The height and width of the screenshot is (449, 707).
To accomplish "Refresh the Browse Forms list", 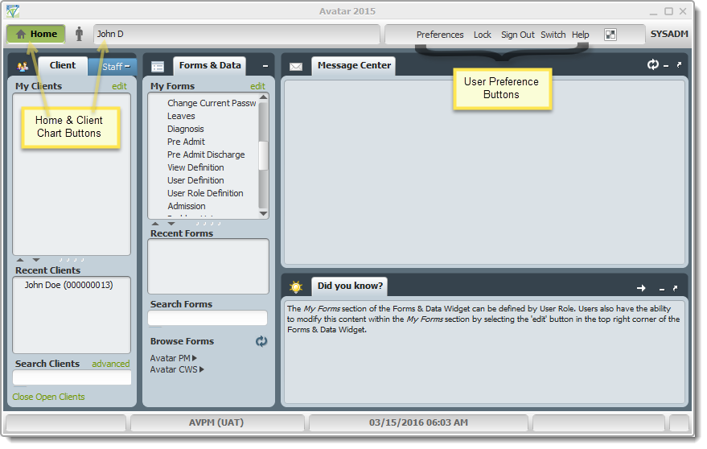I will 261,342.
